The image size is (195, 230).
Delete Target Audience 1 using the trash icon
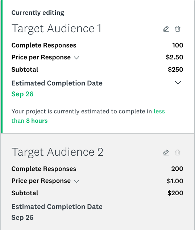[x=178, y=29]
